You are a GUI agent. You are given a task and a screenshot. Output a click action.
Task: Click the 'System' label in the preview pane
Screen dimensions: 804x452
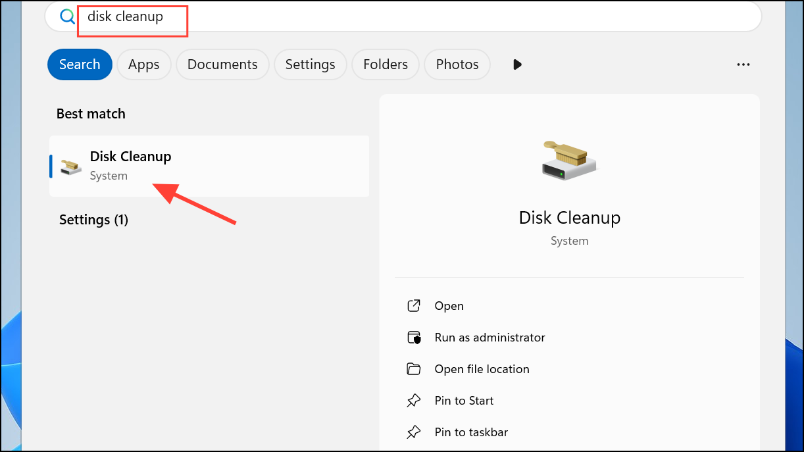point(570,241)
